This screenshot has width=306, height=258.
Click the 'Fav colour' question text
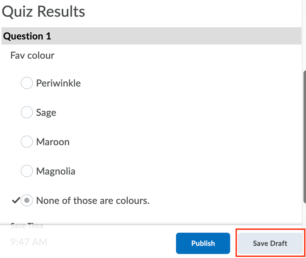[x=32, y=55]
